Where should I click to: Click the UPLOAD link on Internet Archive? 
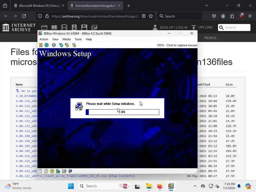[205, 27]
